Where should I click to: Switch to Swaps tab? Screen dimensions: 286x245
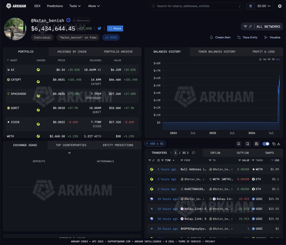click(x=270, y=153)
